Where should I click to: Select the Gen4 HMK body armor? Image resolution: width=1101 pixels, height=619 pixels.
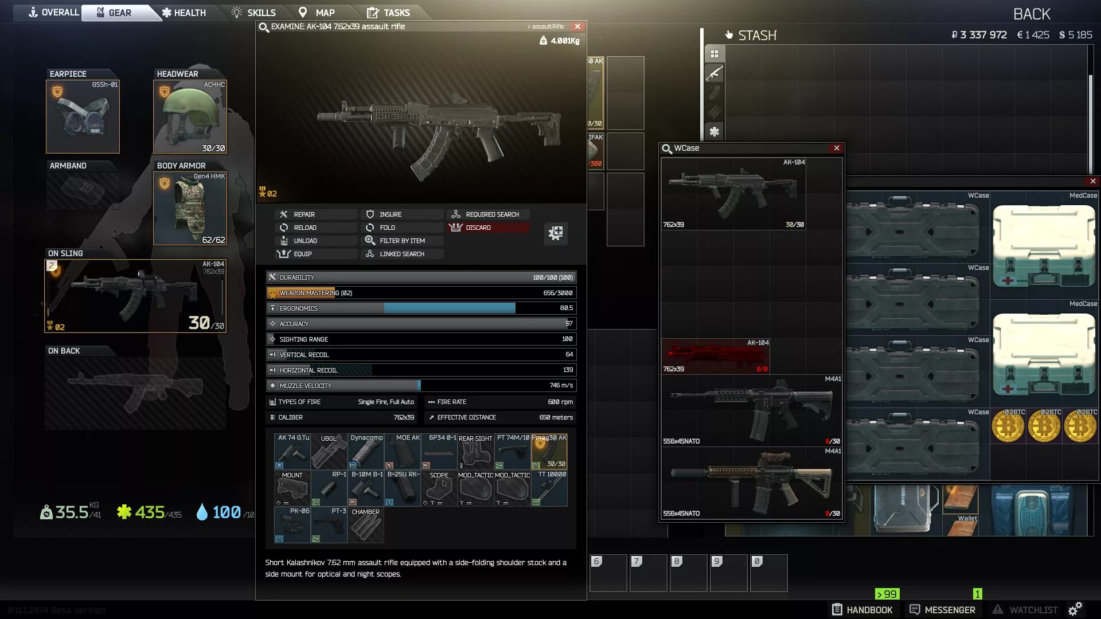[190, 208]
